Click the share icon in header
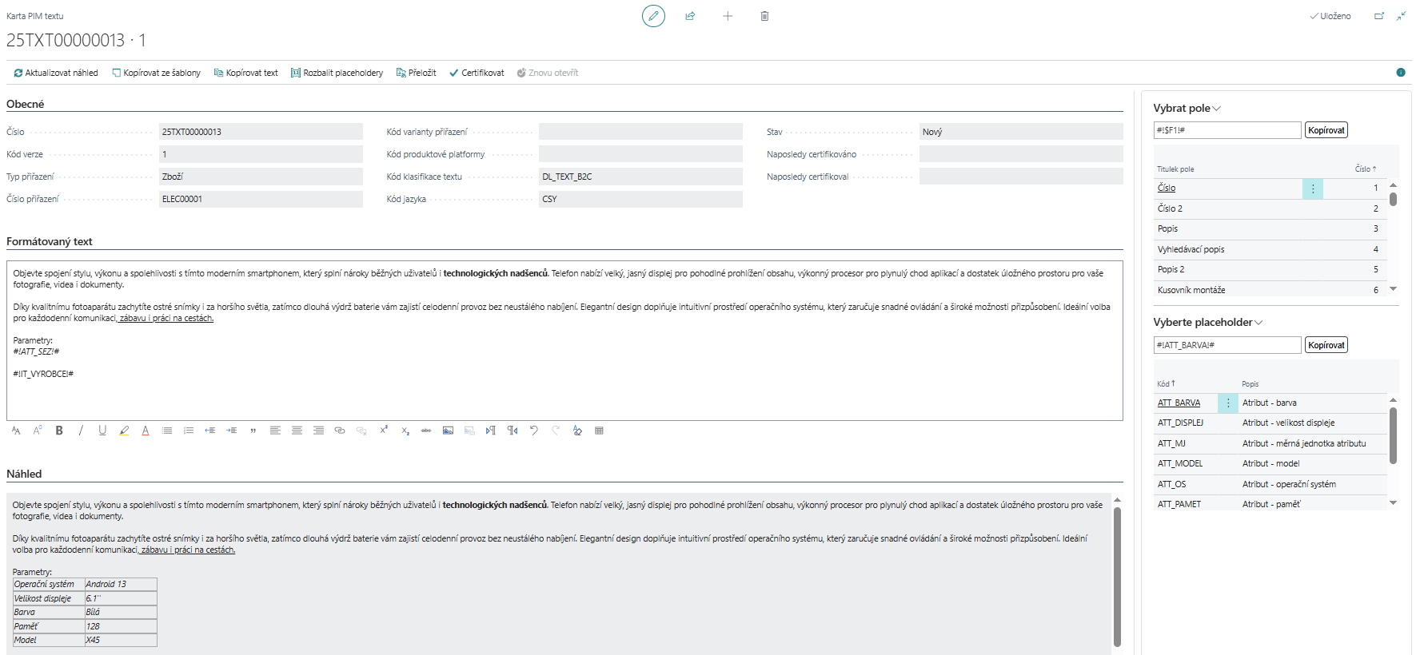The image size is (1416, 655). (690, 16)
